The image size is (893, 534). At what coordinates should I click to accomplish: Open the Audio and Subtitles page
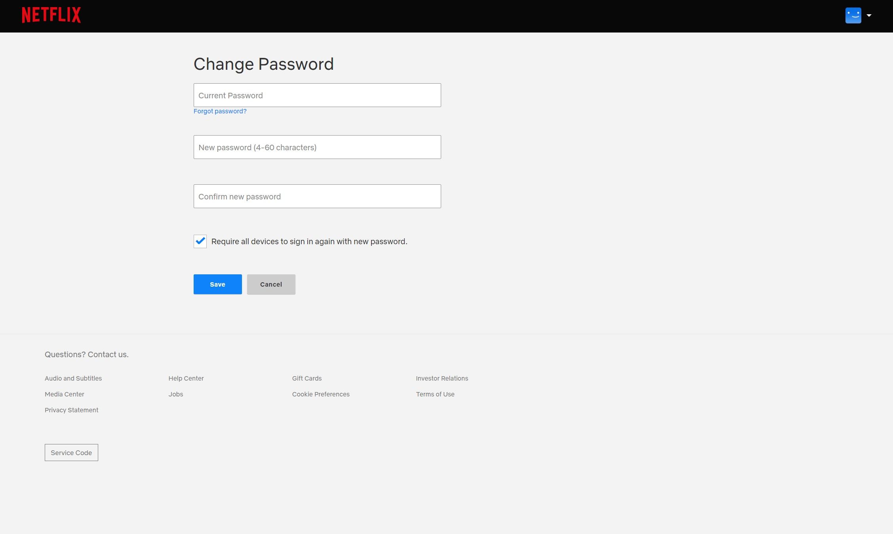pyautogui.click(x=73, y=378)
